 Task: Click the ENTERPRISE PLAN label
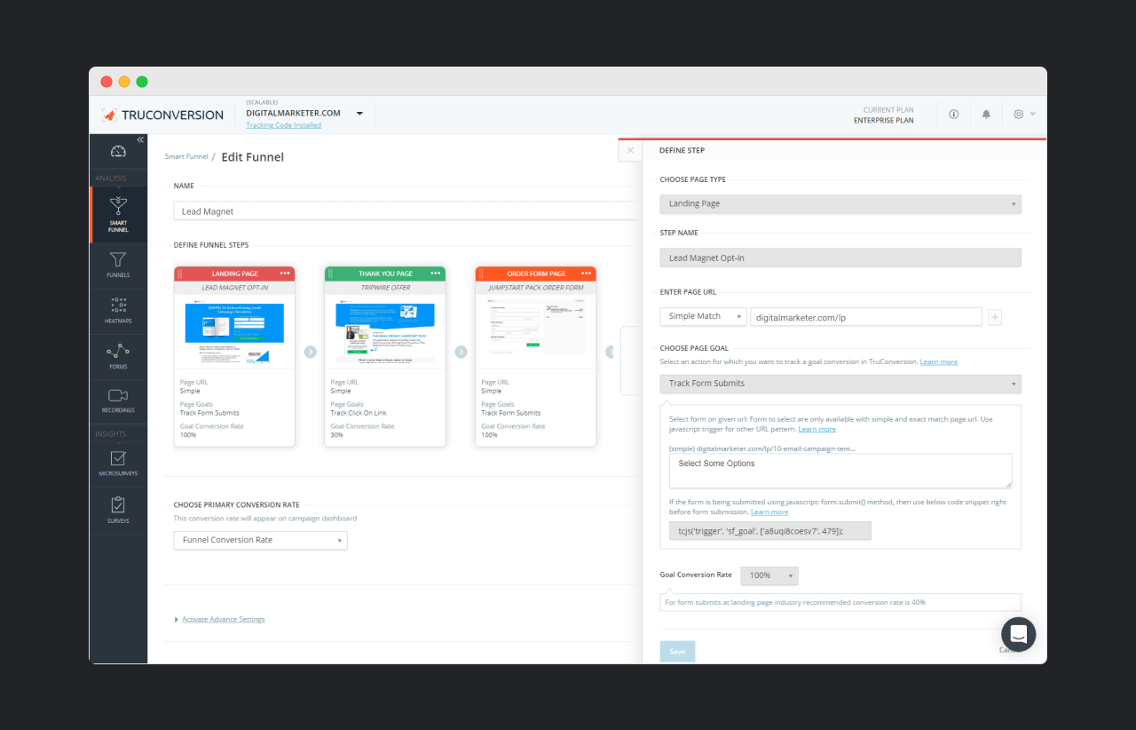(x=883, y=120)
